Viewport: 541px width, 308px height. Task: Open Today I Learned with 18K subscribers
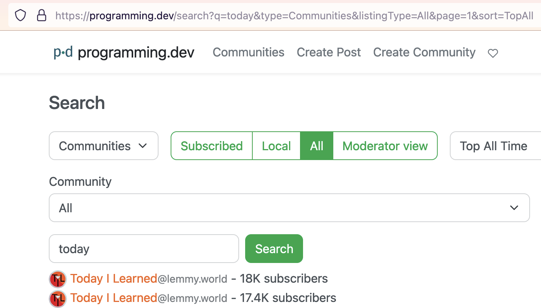point(113,279)
